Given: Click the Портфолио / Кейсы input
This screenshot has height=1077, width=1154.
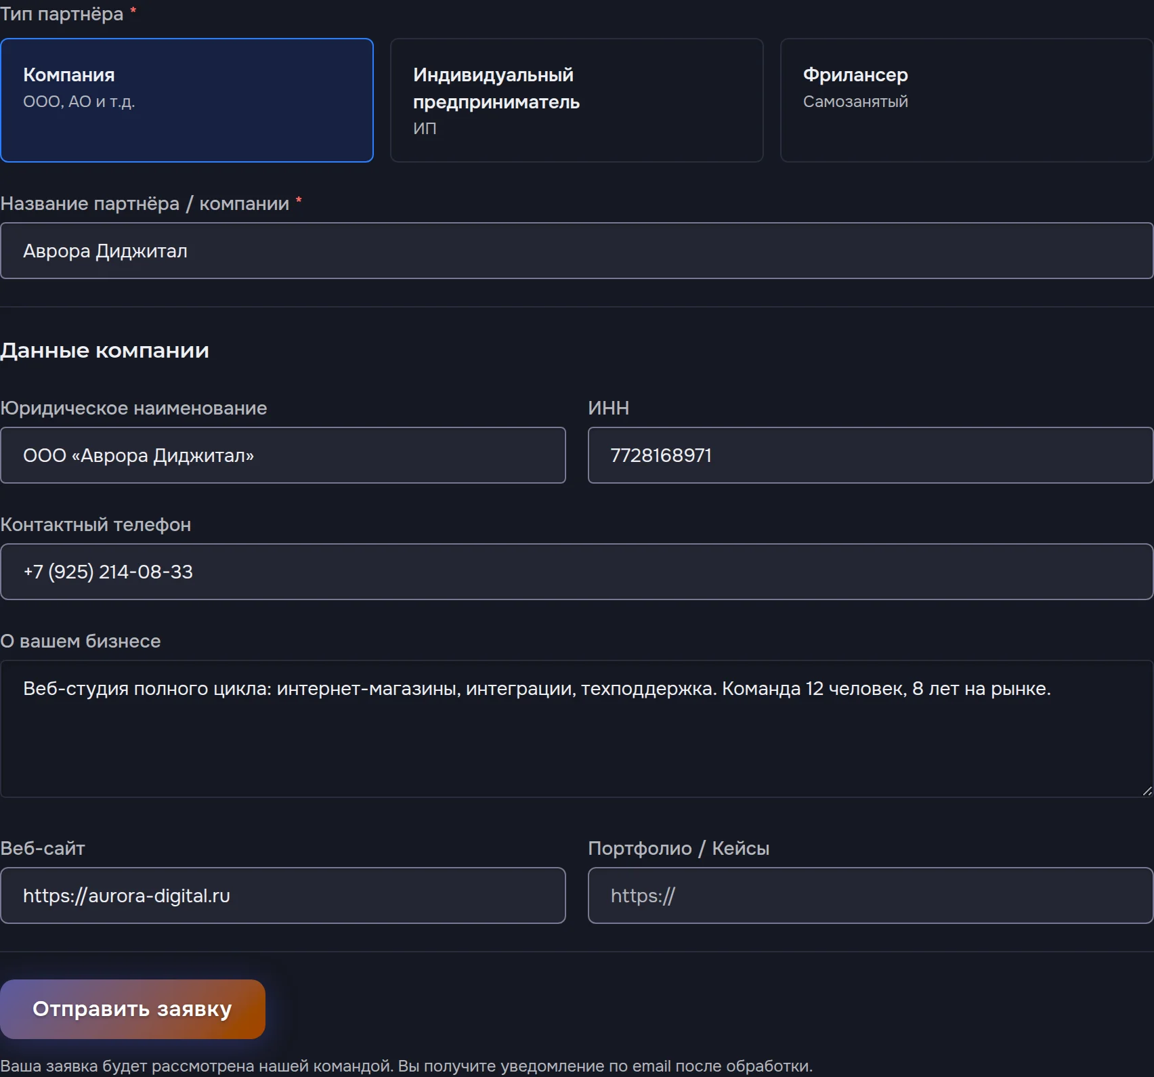Looking at the screenshot, I should click(871, 895).
